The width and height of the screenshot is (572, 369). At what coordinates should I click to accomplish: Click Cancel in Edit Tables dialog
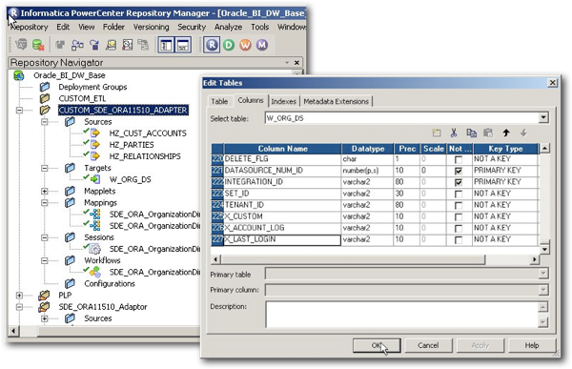coord(428,345)
